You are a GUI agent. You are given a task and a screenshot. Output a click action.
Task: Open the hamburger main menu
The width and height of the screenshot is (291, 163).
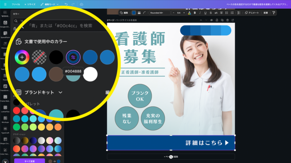[x=5, y=4]
